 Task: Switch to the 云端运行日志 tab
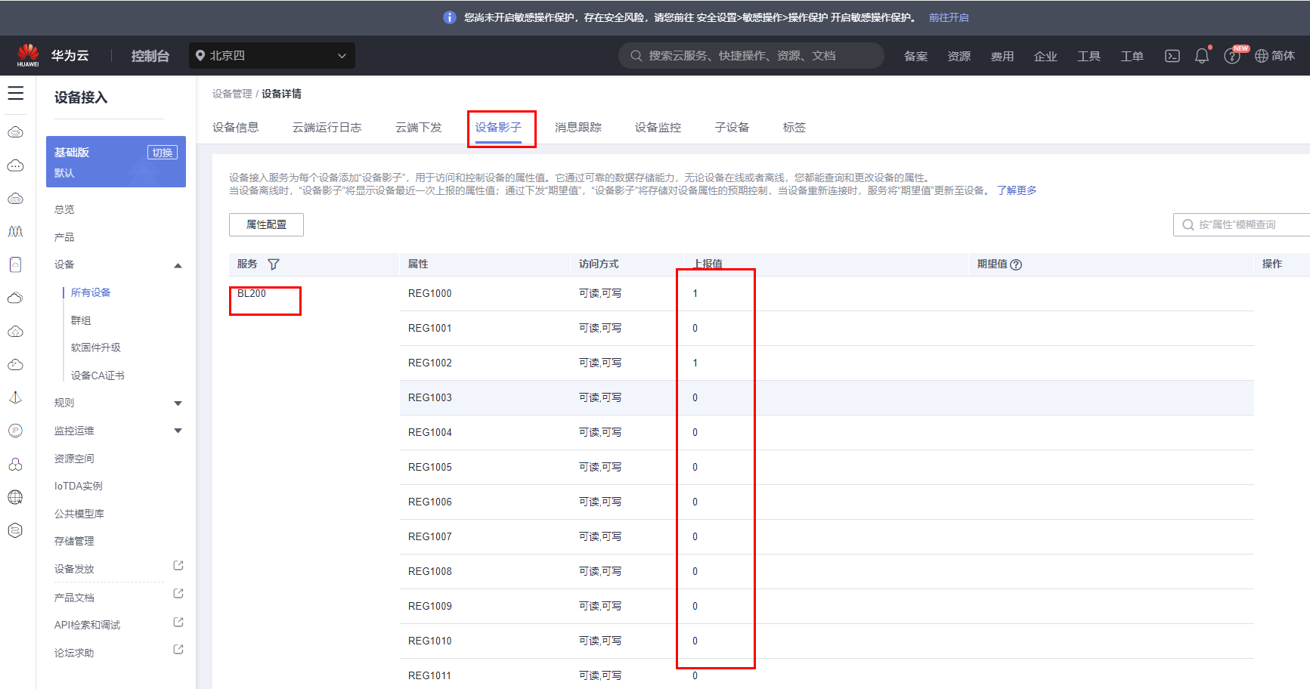[327, 128]
